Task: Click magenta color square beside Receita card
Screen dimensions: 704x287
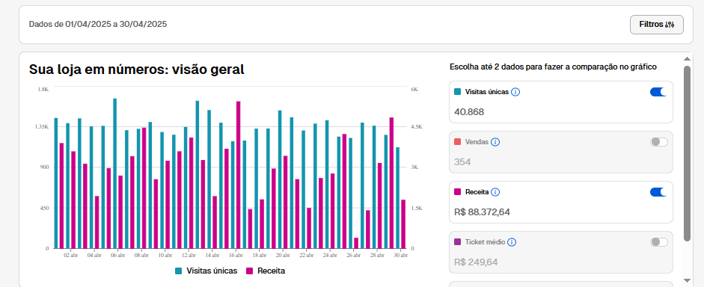Action: [x=458, y=192]
